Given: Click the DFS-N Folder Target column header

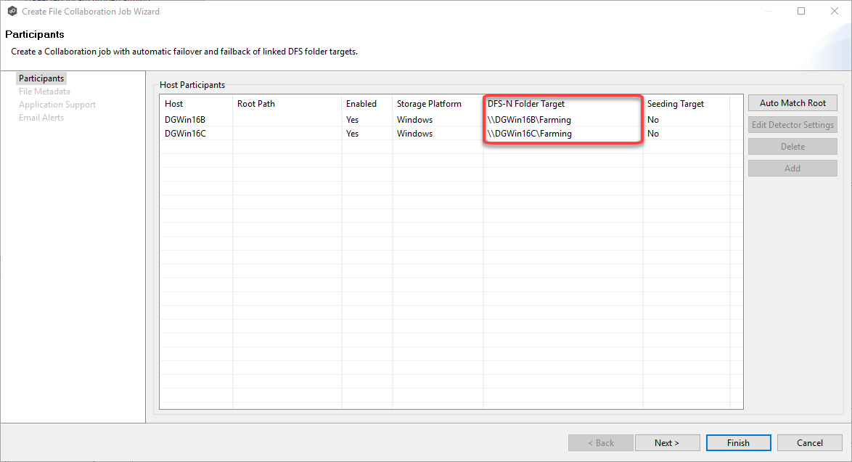Looking at the screenshot, I should click(526, 104).
